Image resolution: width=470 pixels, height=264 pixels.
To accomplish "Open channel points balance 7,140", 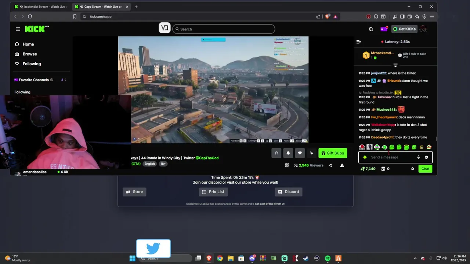I will [368, 169].
